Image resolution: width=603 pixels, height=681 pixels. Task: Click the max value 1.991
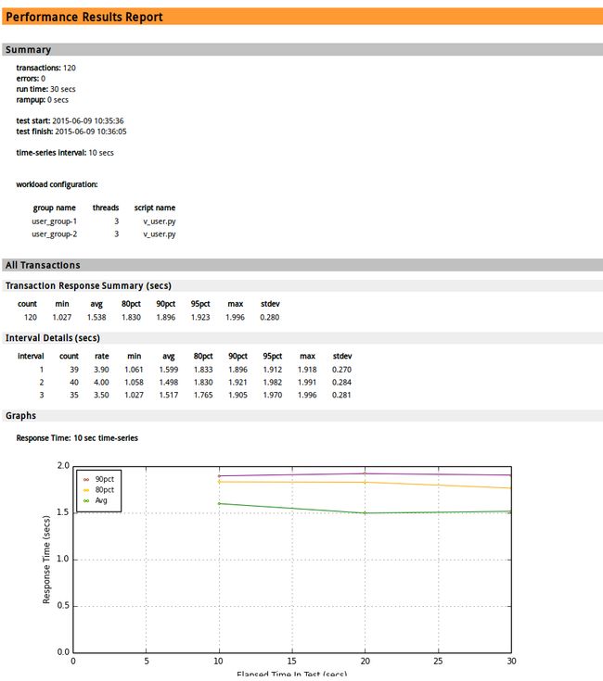[x=307, y=383]
